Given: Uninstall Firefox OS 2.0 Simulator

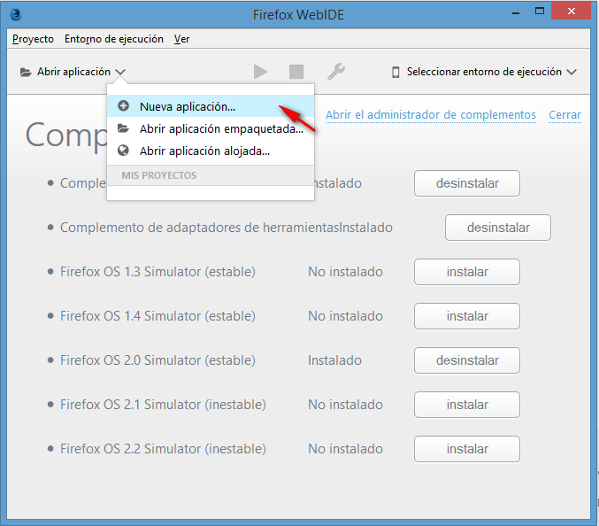Looking at the screenshot, I should click(467, 360).
